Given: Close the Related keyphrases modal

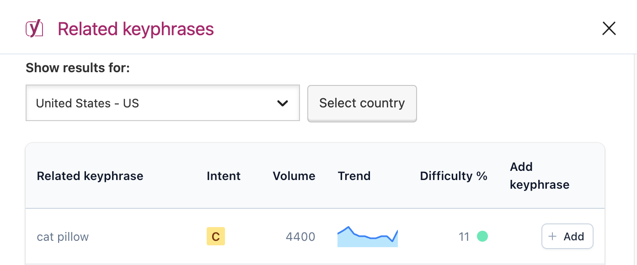Looking at the screenshot, I should tap(609, 29).
